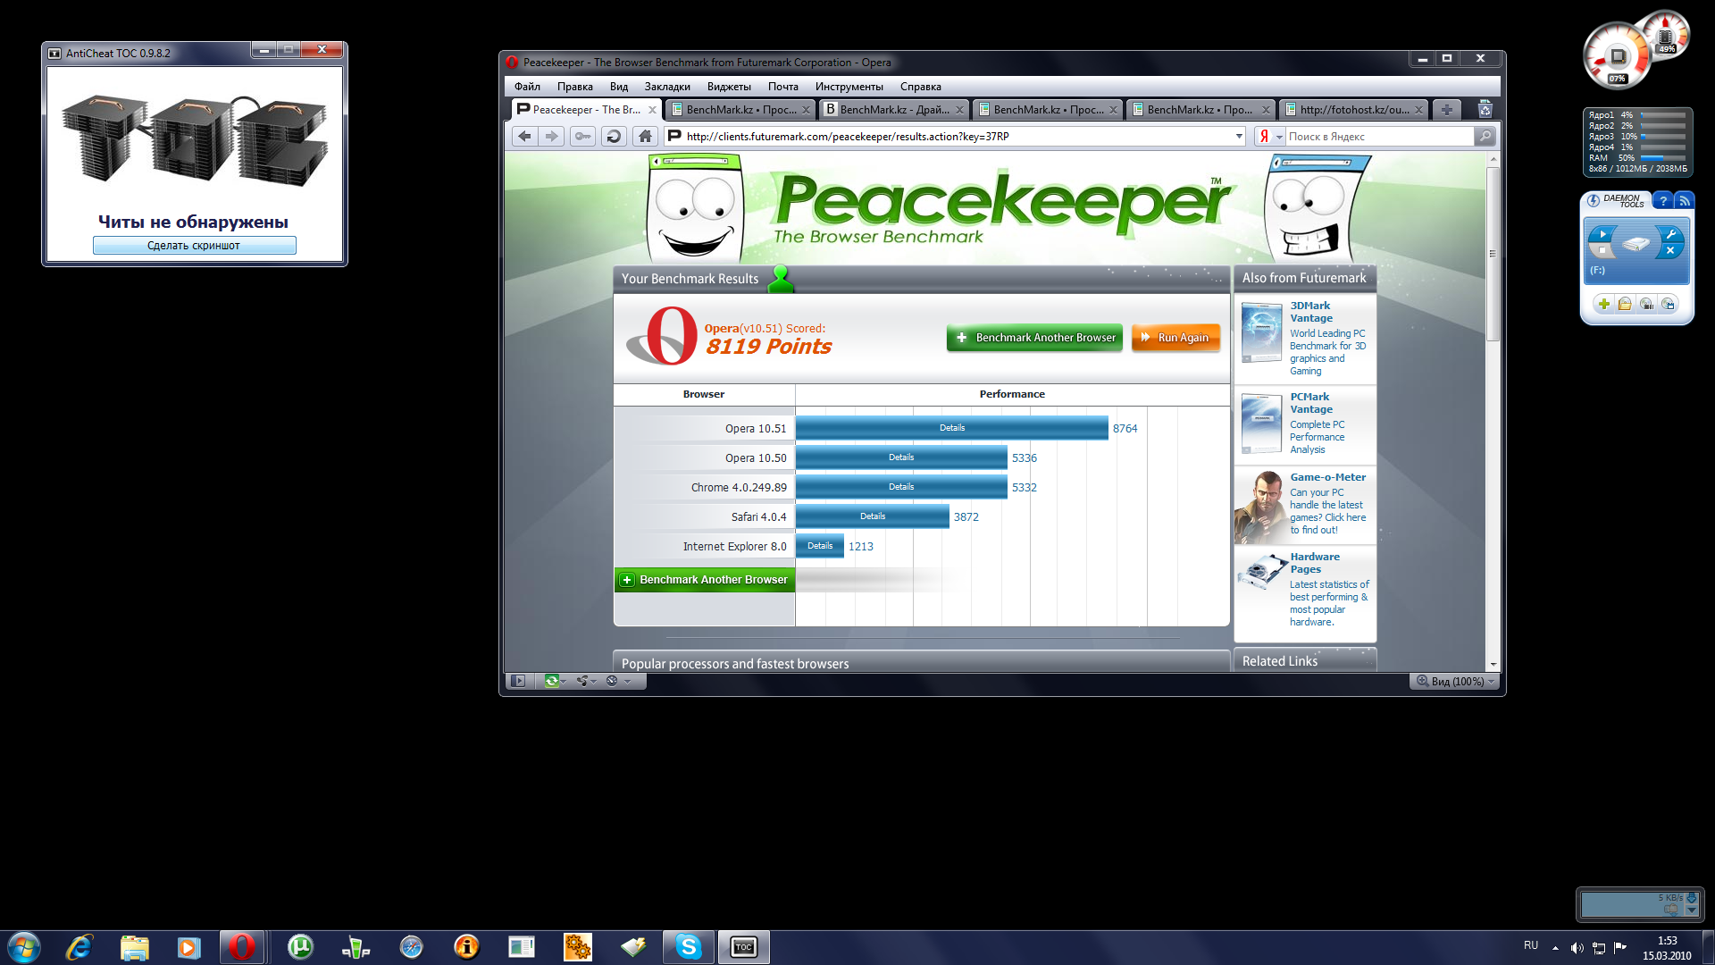Open 3DMark Vantage link
Viewport: 1715px width, 965px height.
click(1310, 312)
